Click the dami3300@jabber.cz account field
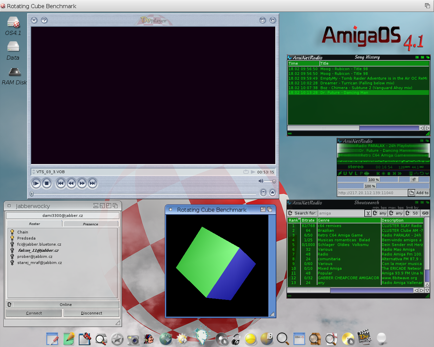The width and height of the screenshot is (434, 347). (x=63, y=216)
